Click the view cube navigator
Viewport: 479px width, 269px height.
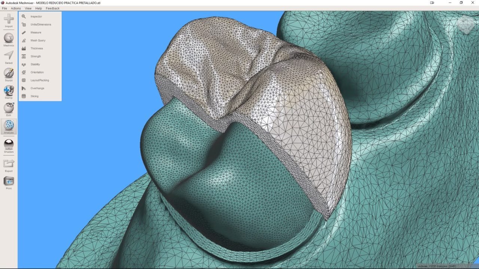[466, 25]
